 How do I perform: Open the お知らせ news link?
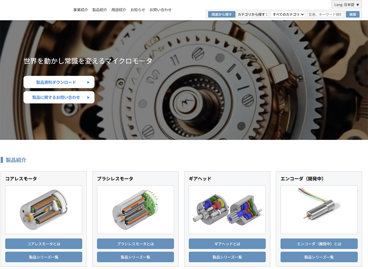138,10
